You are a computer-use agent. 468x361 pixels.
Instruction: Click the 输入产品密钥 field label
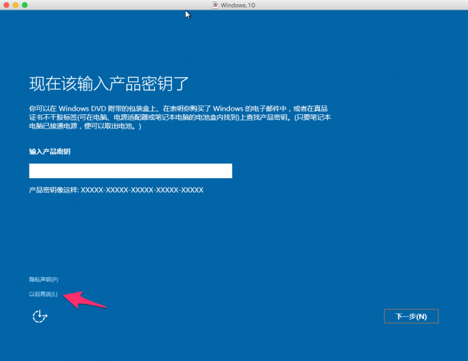(x=50, y=151)
